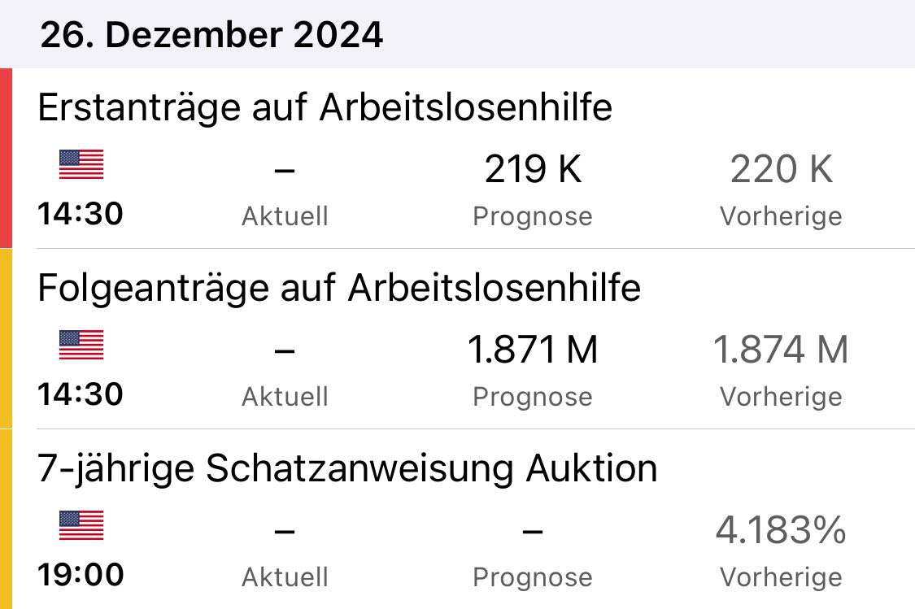Tap 14:30 time of Folgeanträge event
The image size is (915, 609).
(x=81, y=394)
